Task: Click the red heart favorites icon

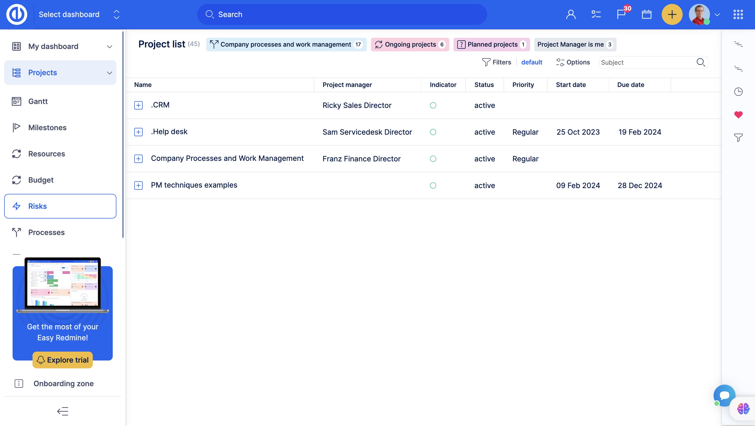Action: tap(738, 114)
